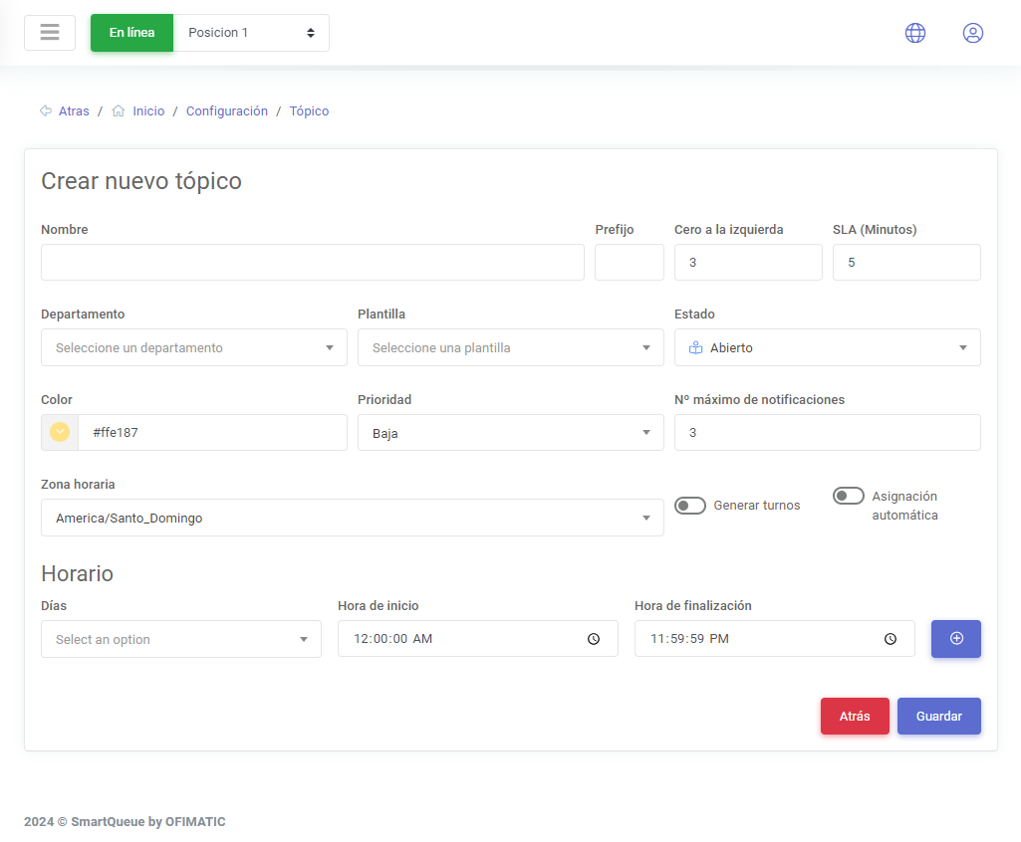The width and height of the screenshot is (1021, 842).
Task: Click the globe language icon
Action: [x=914, y=33]
